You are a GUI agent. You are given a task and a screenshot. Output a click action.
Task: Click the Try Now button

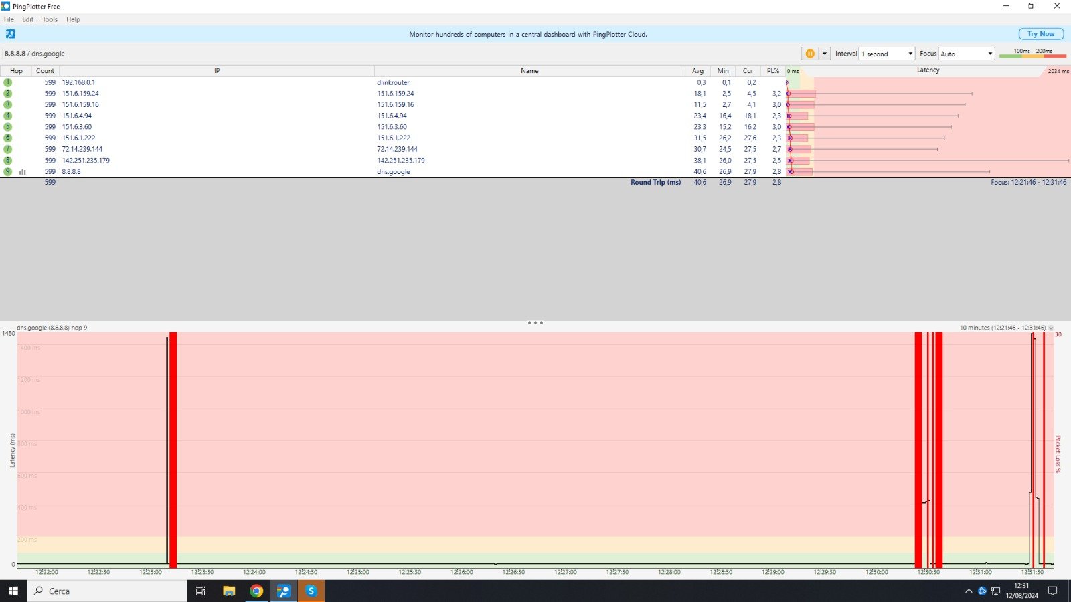[1041, 34]
